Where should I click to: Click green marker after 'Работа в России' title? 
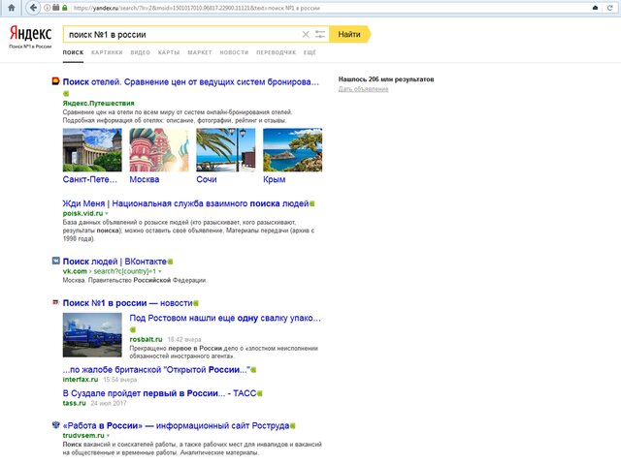[x=293, y=426]
